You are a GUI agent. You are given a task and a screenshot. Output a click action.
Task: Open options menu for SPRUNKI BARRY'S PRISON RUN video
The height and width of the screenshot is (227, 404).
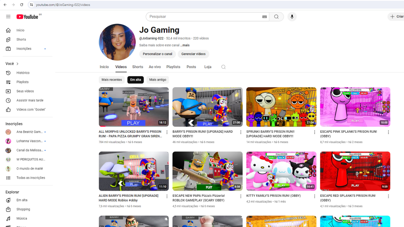point(314,132)
